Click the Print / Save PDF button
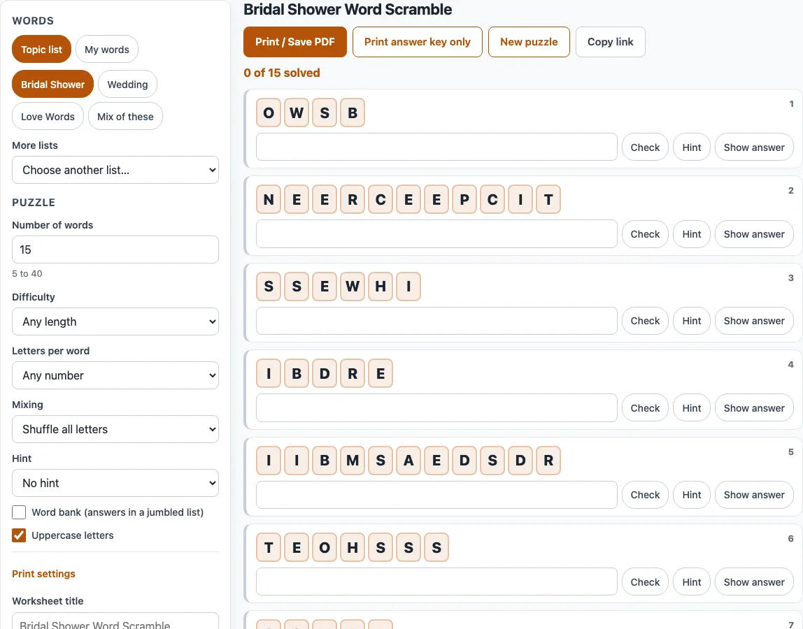The height and width of the screenshot is (629, 803). pyautogui.click(x=295, y=42)
